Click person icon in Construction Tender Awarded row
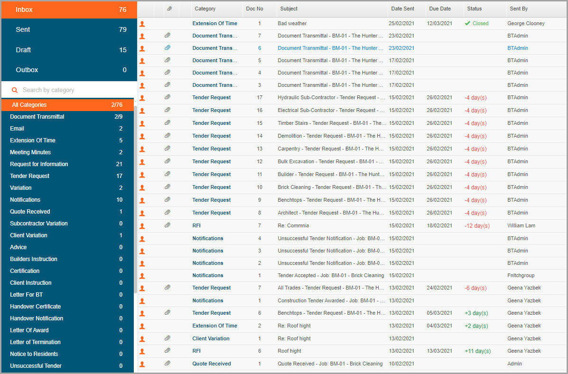 142,301
